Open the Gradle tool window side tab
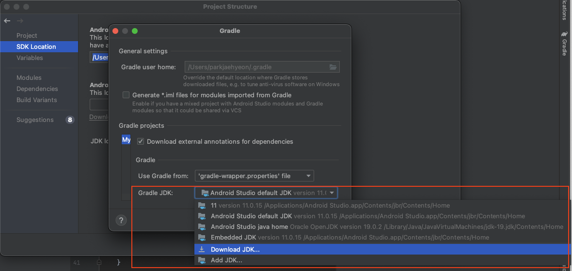Image resolution: width=572 pixels, height=271 pixels. tap(564, 44)
